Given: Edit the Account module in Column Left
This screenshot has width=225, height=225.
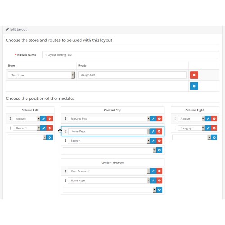Looking at the screenshot, I should pyautogui.click(x=43, y=119).
